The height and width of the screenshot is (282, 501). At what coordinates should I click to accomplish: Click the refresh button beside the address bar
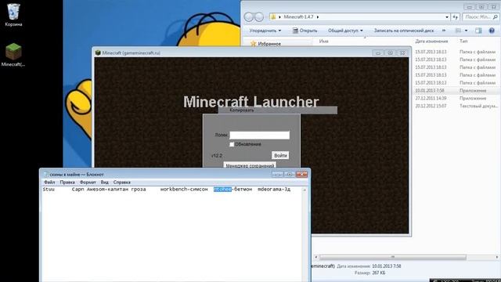pos(455,17)
